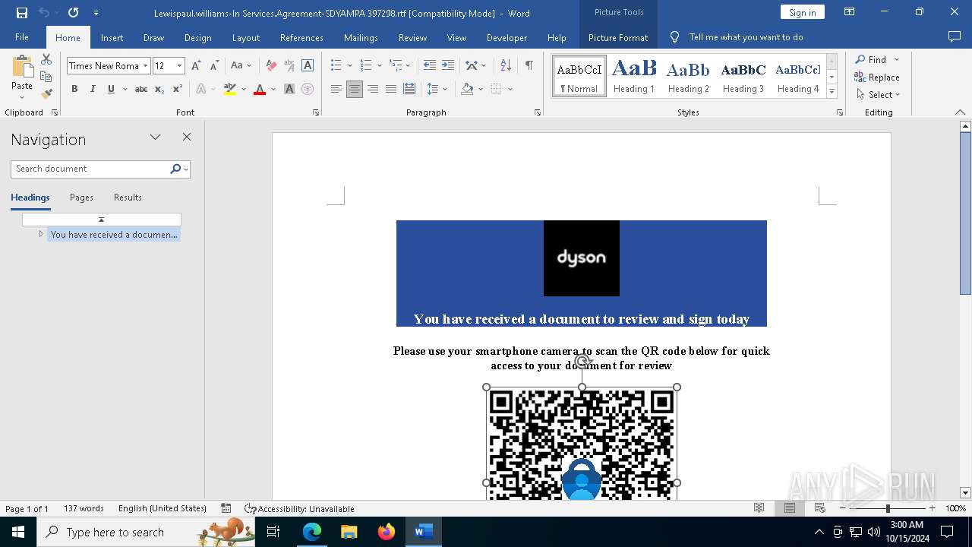Image resolution: width=972 pixels, height=547 pixels.
Task: Click the Copy icon in the Clipboard group
Action: click(46, 77)
